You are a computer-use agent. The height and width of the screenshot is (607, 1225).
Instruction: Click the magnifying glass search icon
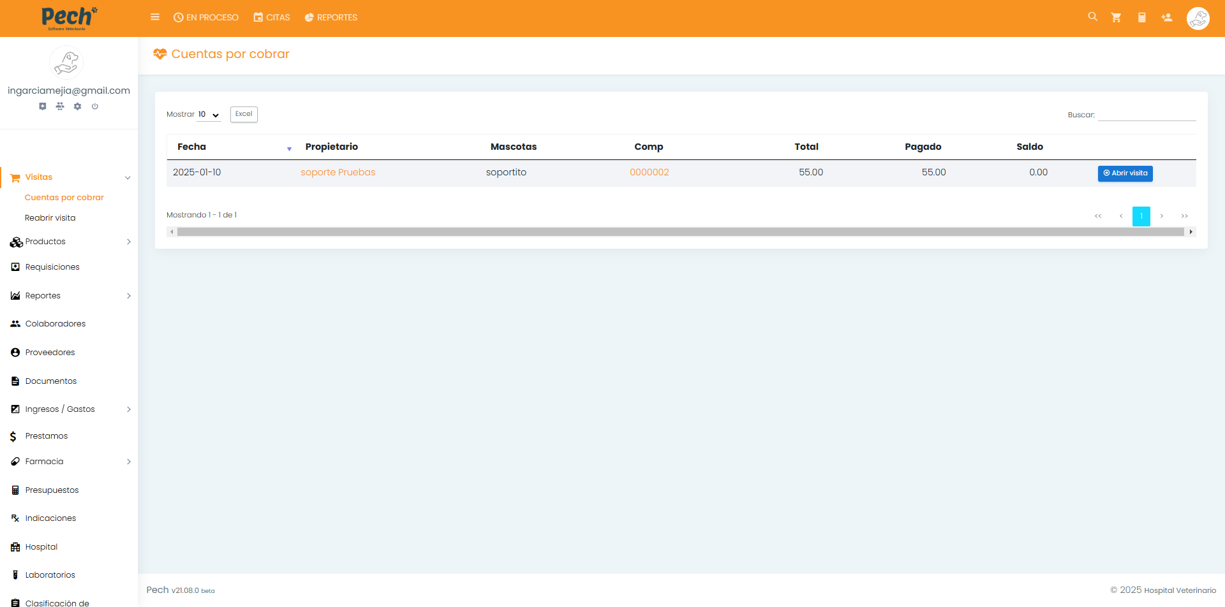tap(1092, 17)
